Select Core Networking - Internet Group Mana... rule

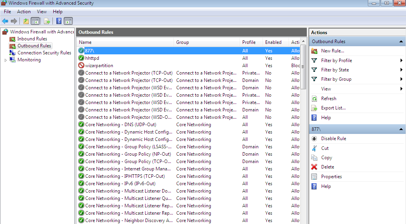point(189,169)
